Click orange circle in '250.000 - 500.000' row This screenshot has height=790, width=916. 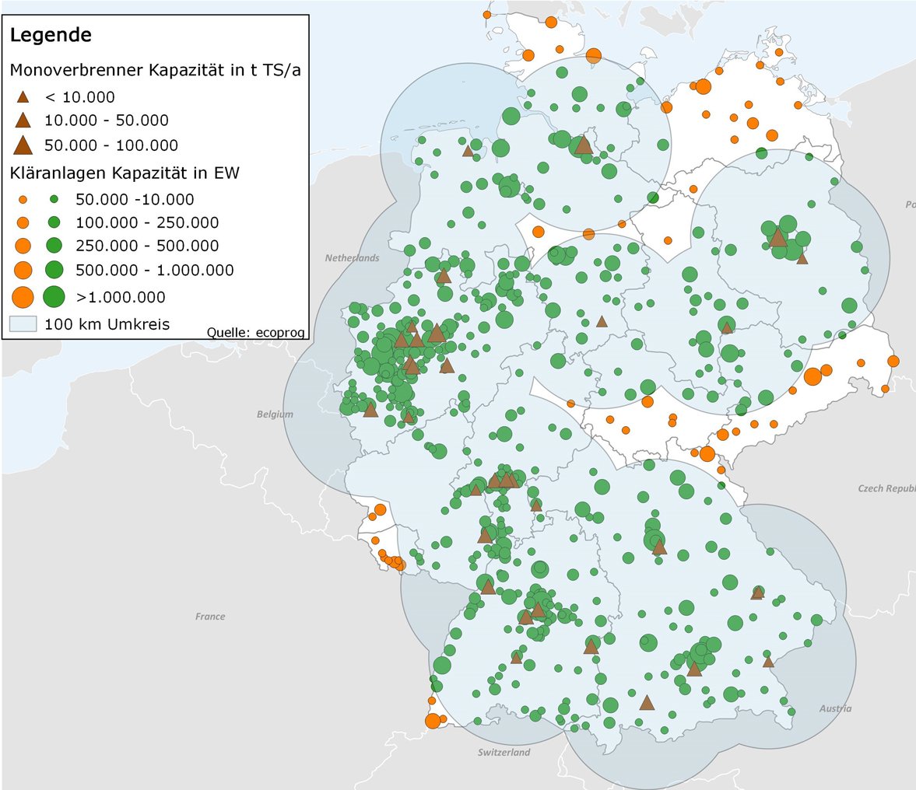[x=23, y=246]
